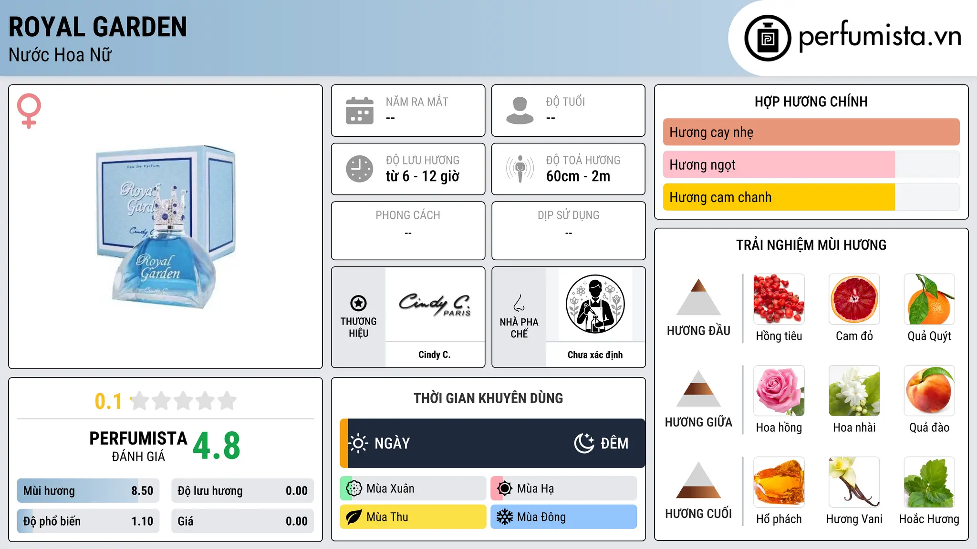Click the perfumer illustration above Chưa xác định

pyautogui.click(x=595, y=304)
